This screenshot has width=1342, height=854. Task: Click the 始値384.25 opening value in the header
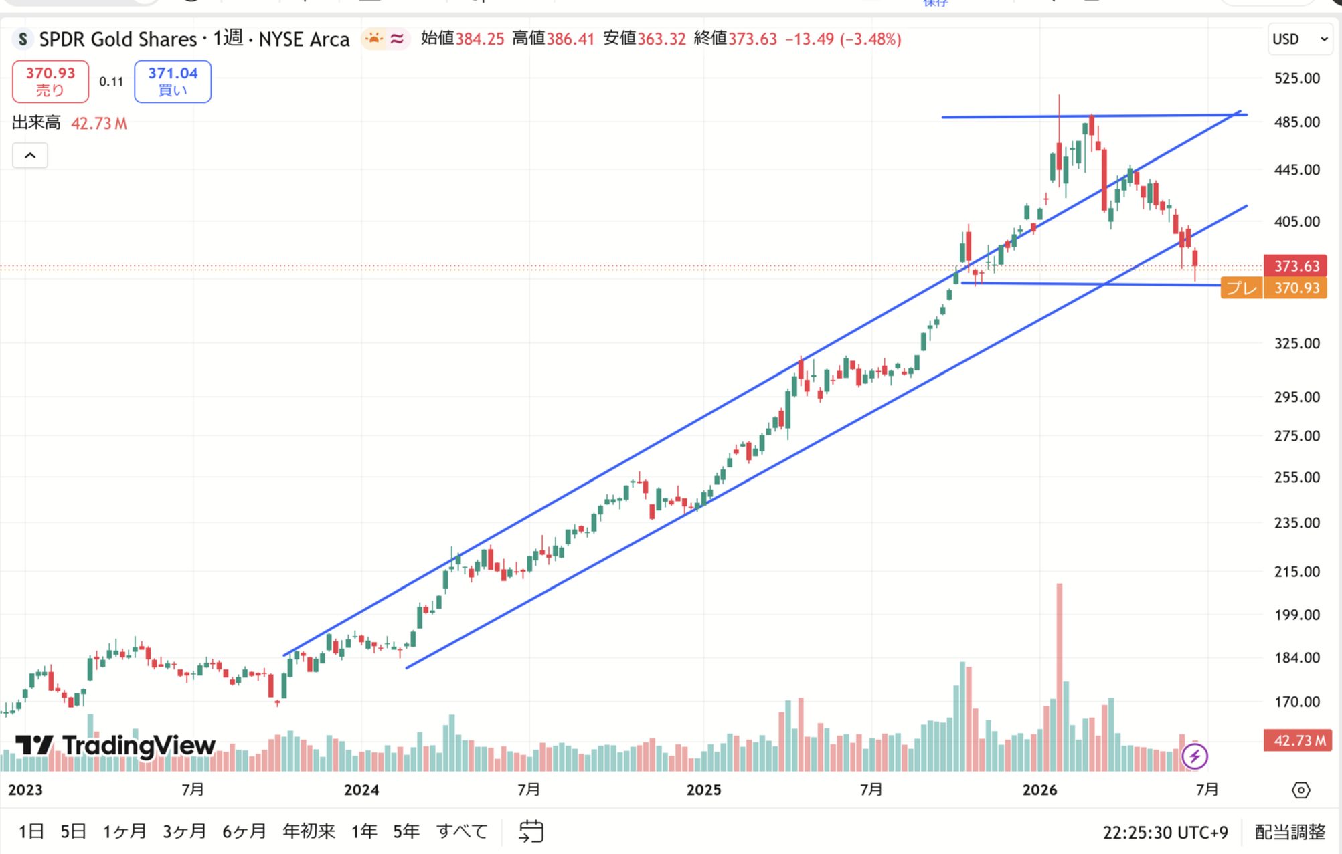[462, 39]
